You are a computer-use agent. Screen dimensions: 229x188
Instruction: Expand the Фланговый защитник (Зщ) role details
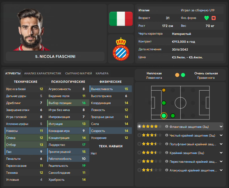(221, 127)
